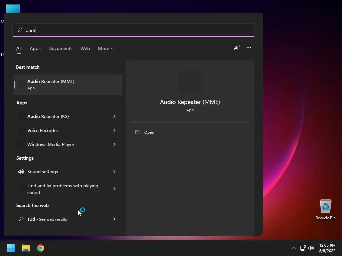Open Audio Repeater (MME) best match

point(68,84)
